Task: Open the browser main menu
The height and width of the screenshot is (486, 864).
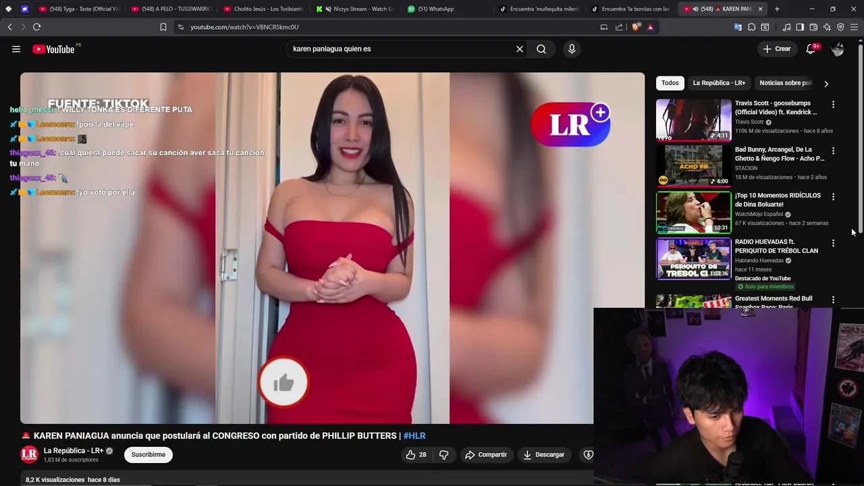Action: coord(855,27)
